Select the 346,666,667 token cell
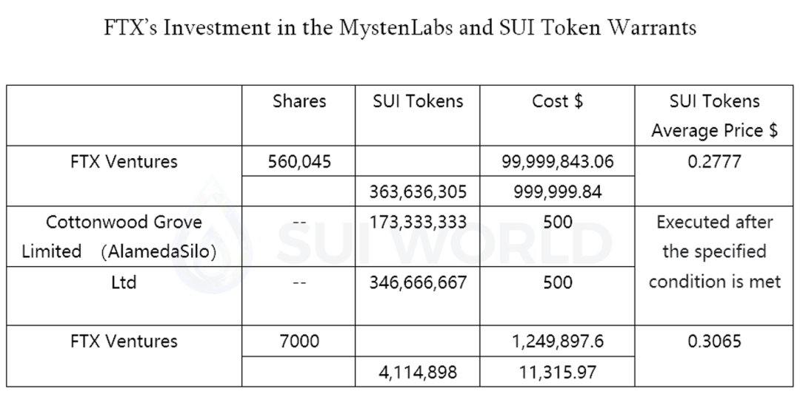Screen dimensions: 800x394 pos(418,282)
